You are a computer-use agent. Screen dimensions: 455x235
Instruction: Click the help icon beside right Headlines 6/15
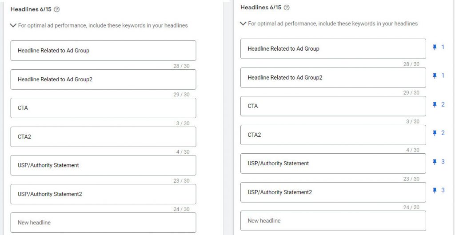point(287,8)
